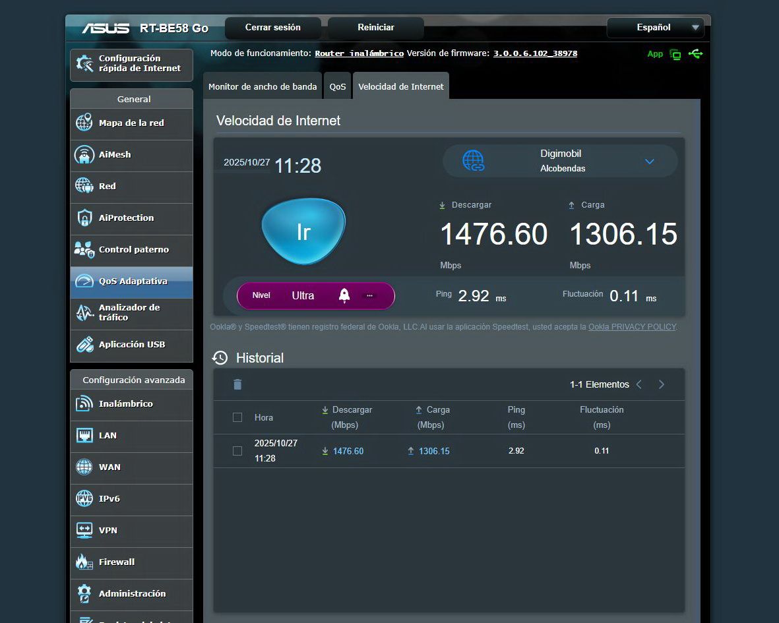Click the Fluctuación (ms) column header
This screenshot has width=779, height=623.
[602, 417]
